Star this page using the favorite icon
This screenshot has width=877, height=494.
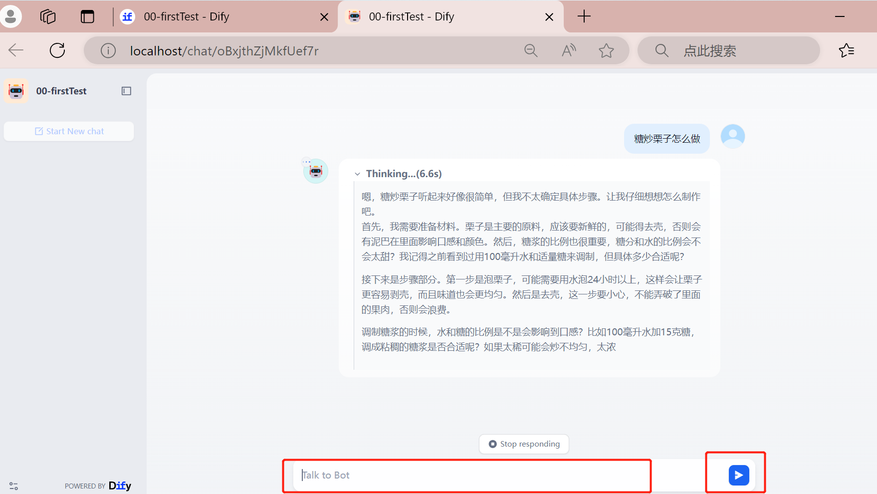607,50
